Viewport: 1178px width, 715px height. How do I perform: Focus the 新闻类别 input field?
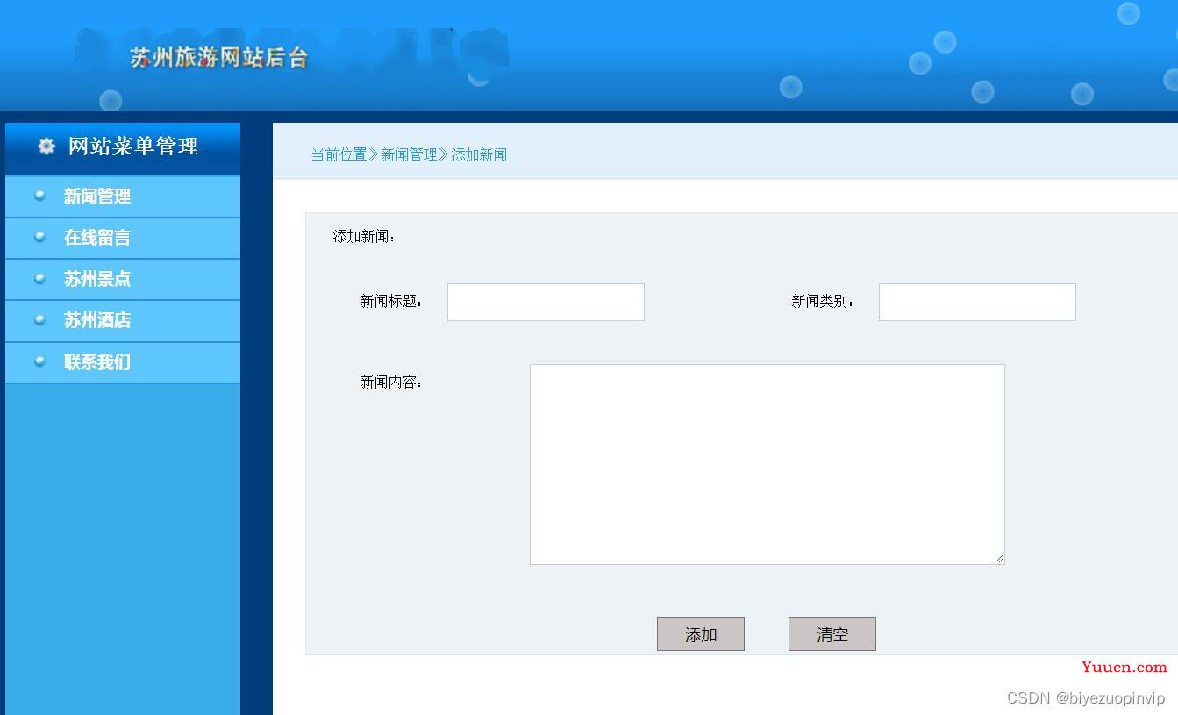point(977,302)
